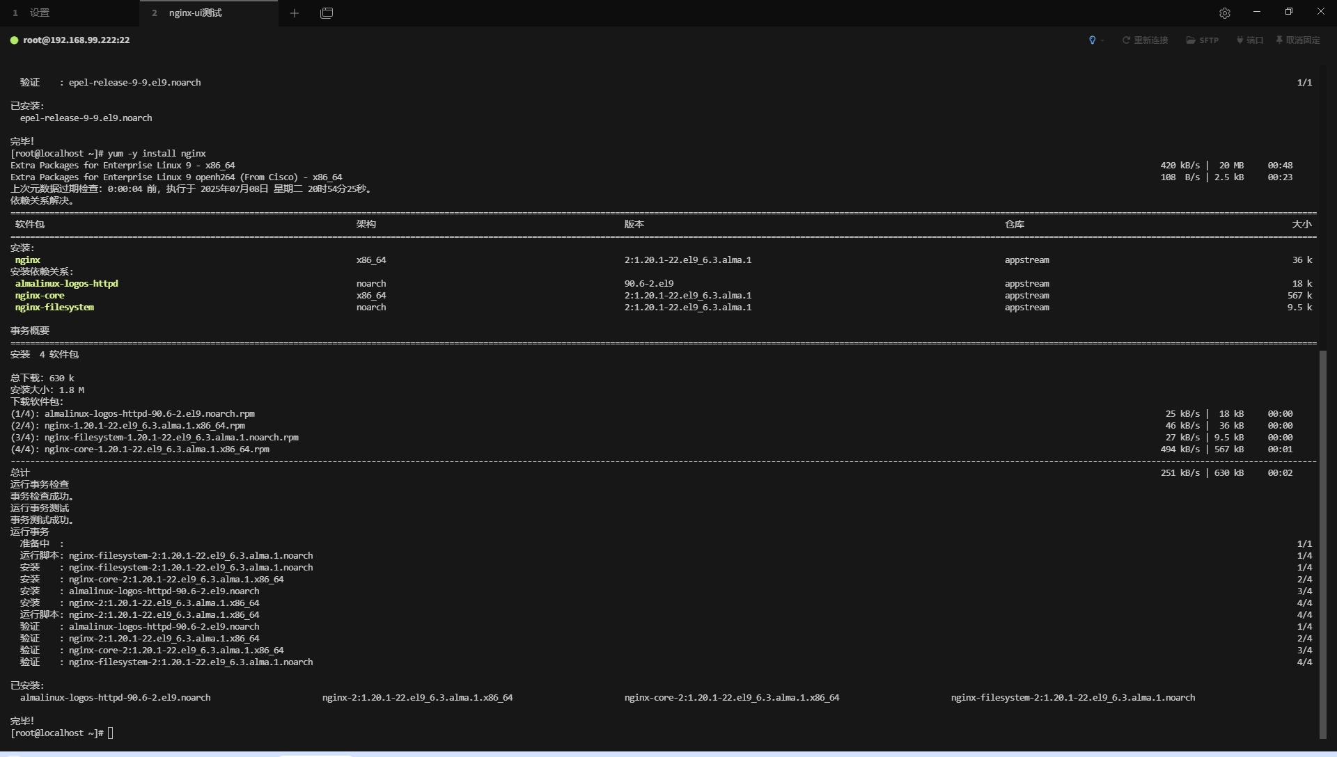Click the '完毕!' line above final prompt
1337x757 pixels.
(22, 722)
